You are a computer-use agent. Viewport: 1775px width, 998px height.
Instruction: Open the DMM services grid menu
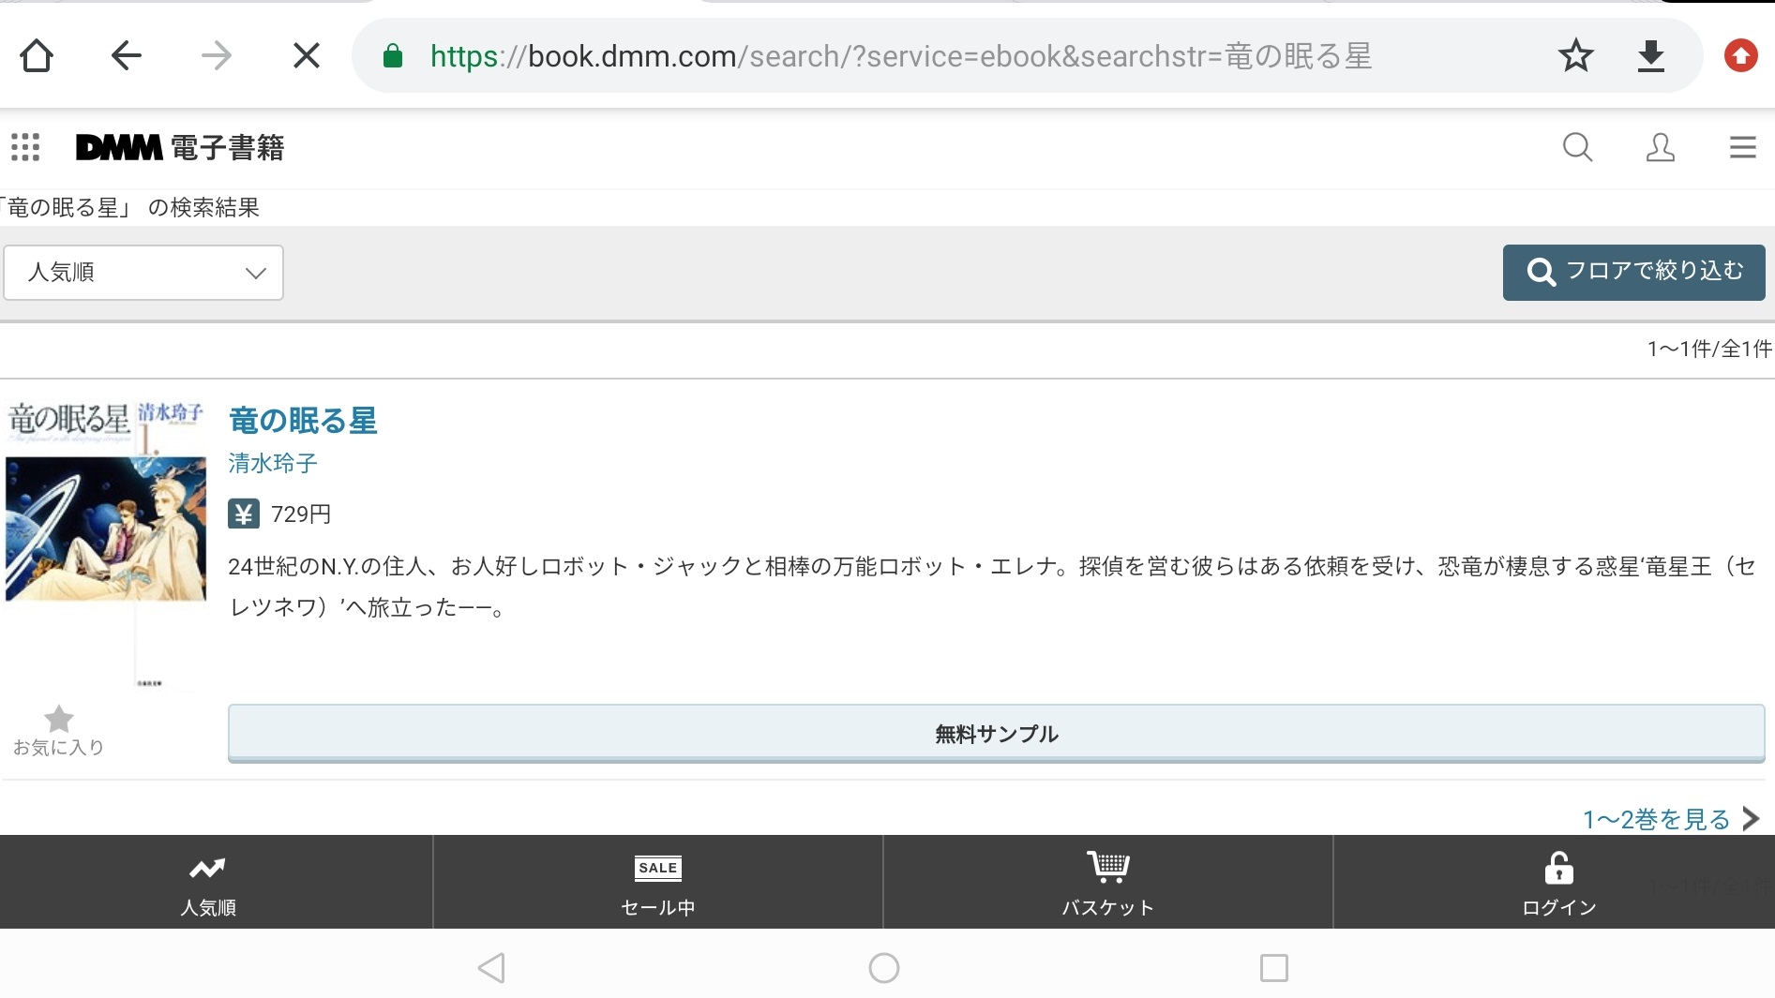[x=25, y=147]
